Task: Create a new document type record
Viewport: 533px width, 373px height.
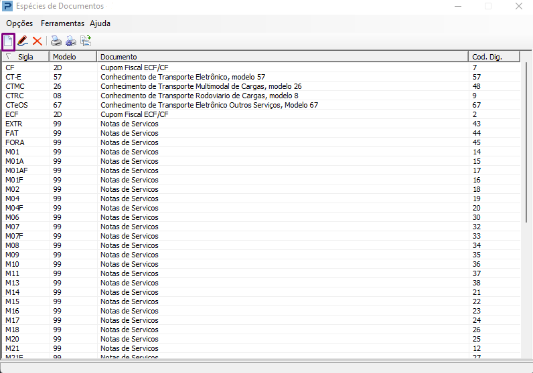Action: pos(8,41)
